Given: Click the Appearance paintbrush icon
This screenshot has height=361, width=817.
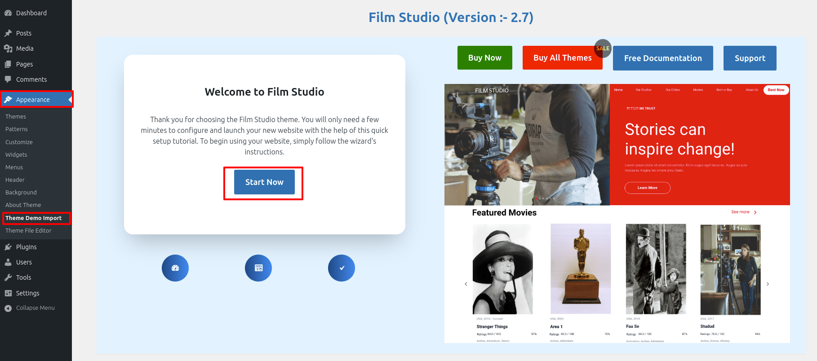Looking at the screenshot, I should [8, 100].
